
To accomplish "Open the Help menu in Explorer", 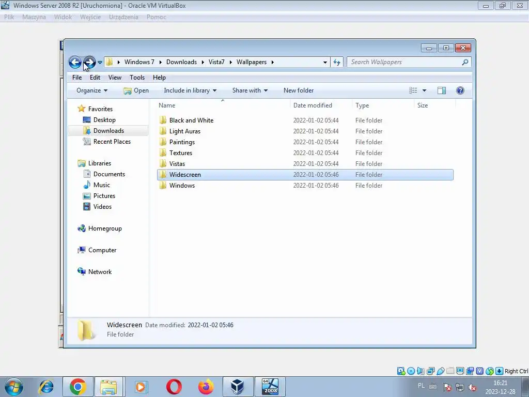I will [x=159, y=78].
